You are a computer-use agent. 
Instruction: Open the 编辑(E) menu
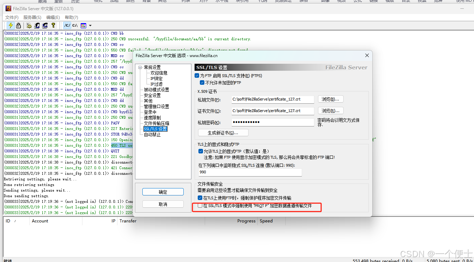pyautogui.click(x=53, y=17)
